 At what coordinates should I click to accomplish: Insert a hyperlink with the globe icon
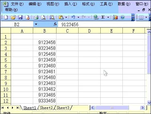(96, 17)
